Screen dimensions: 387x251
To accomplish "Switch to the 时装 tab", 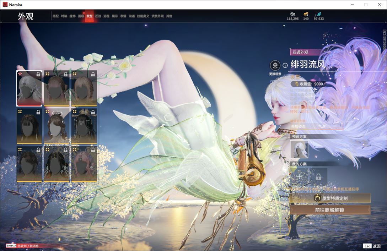I will tap(64, 16).
